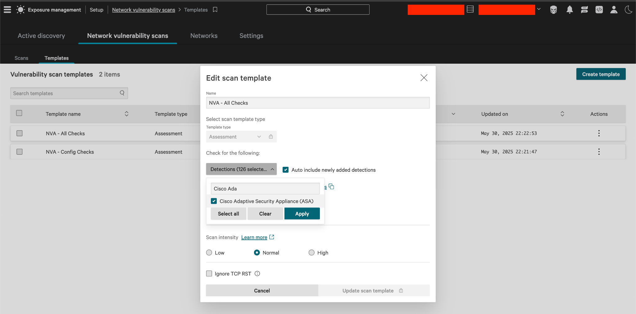The height and width of the screenshot is (314, 636).
Task: Uncheck Cisco Adaptive Security Appliance (ASA)
Action: coord(214,201)
